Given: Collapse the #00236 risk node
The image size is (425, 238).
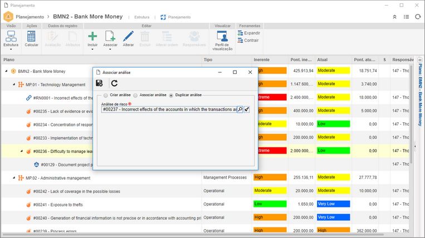Looking at the screenshot, I should pyautogui.click(x=21, y=151).
